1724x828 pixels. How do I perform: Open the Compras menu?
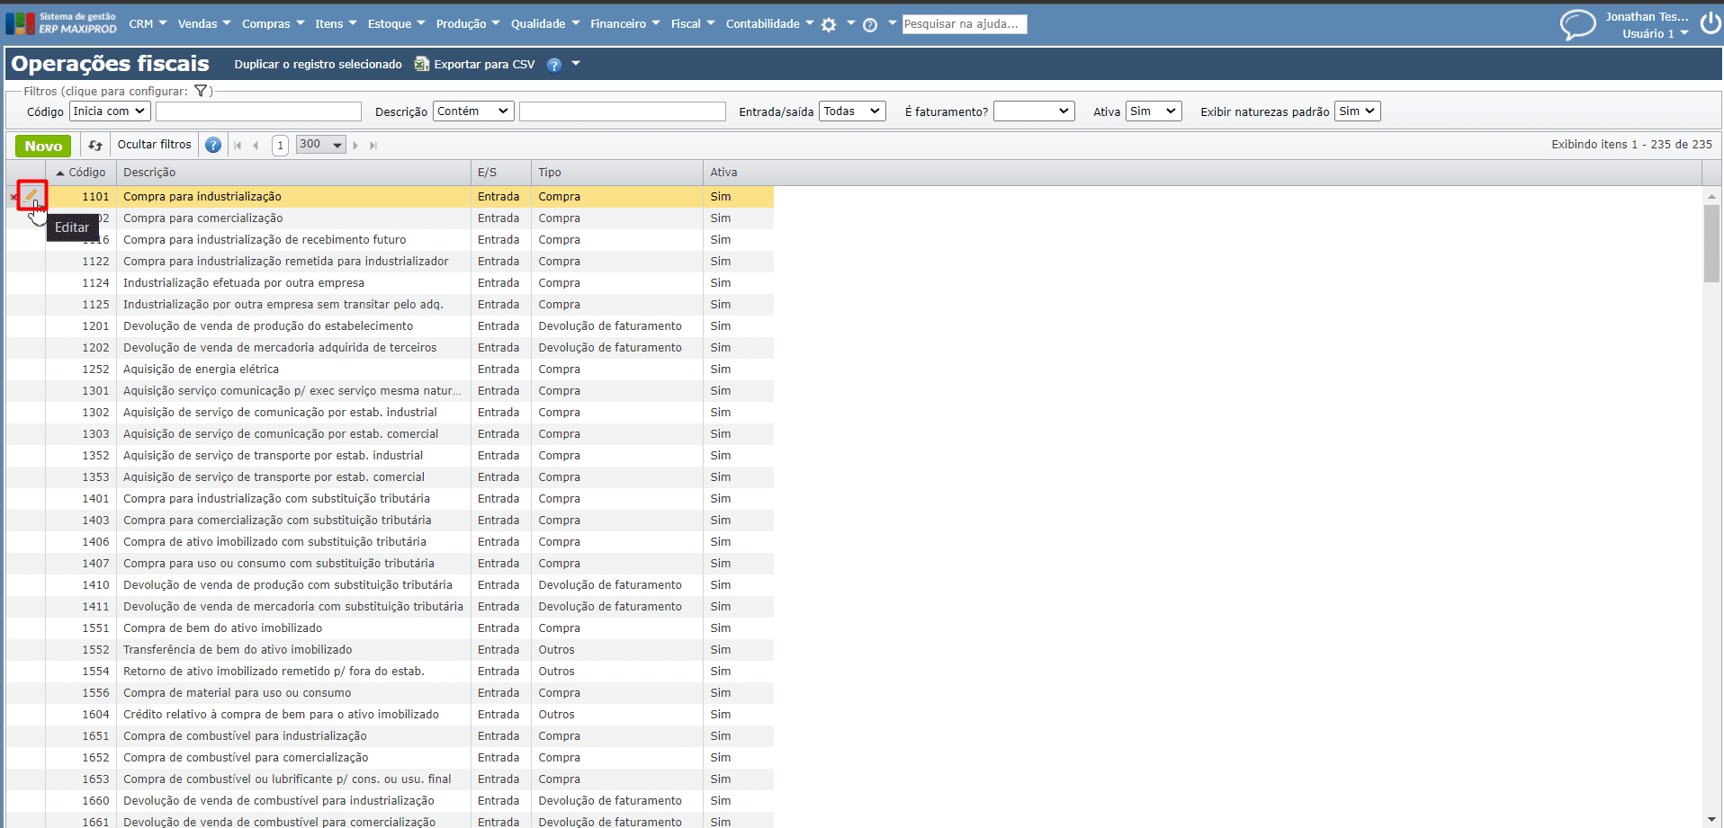click(x=273, y=23)
